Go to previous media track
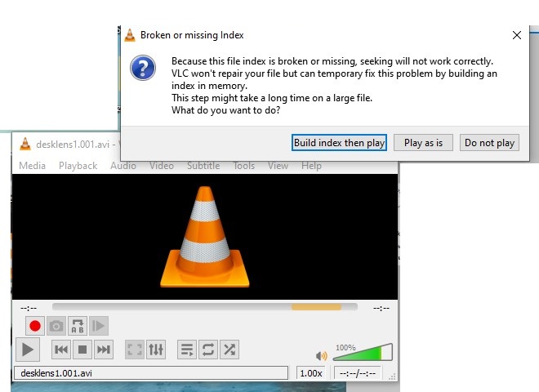 (61, 350)
